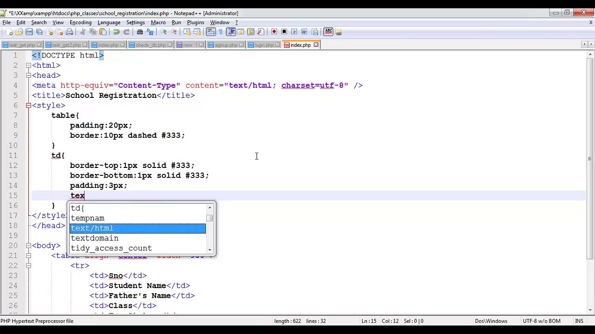
Task: Click the editor vertical scrollbar down arrow
Action: coord(589,310)
